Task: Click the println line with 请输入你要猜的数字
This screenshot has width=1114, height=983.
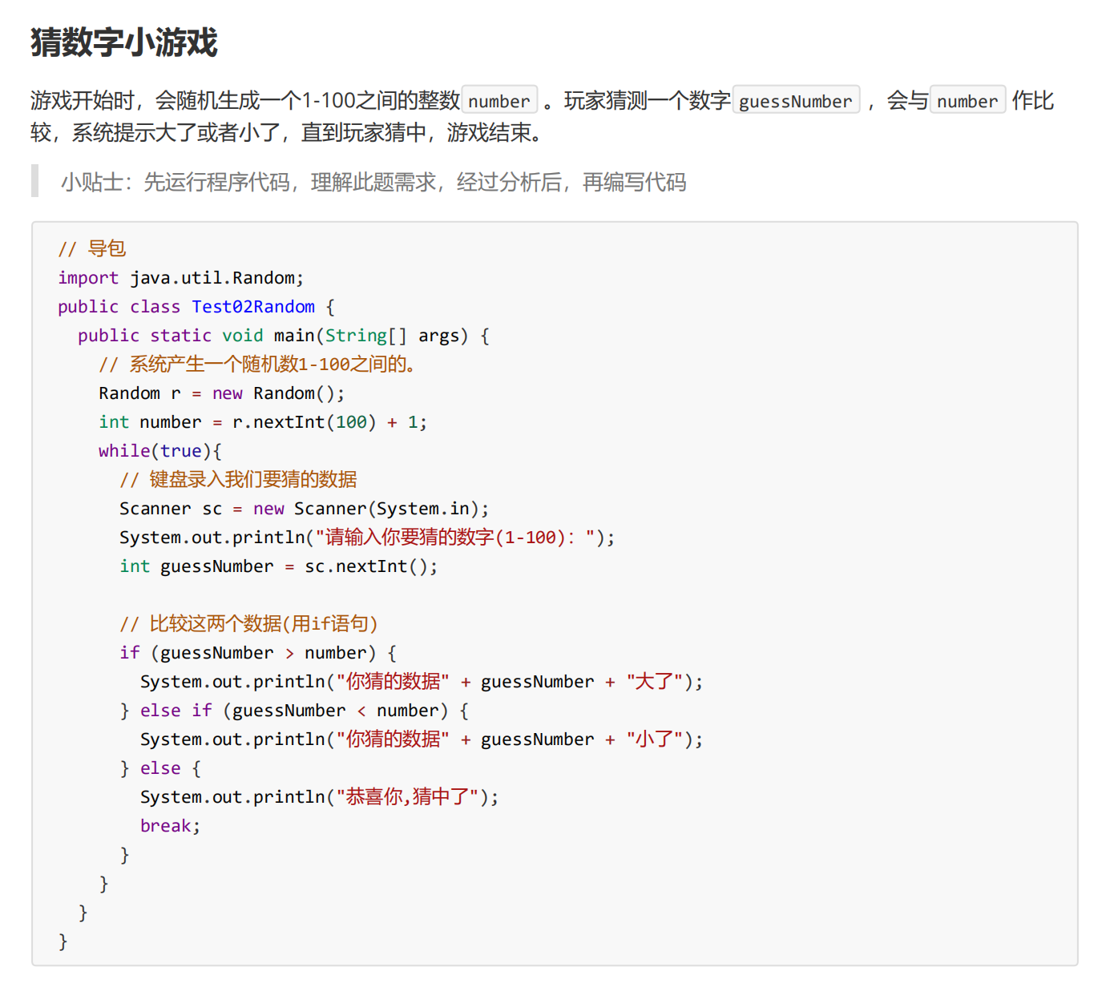Action: 367,538
